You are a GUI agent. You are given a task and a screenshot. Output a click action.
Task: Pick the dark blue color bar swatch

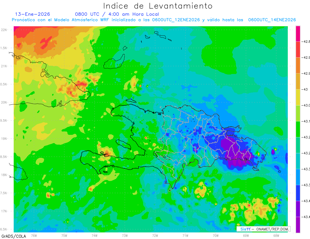coord(298,193)
